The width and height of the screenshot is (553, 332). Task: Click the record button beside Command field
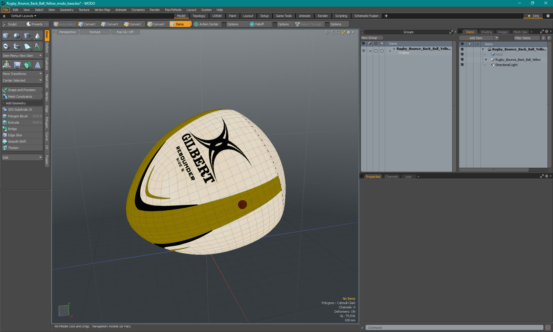548,328
